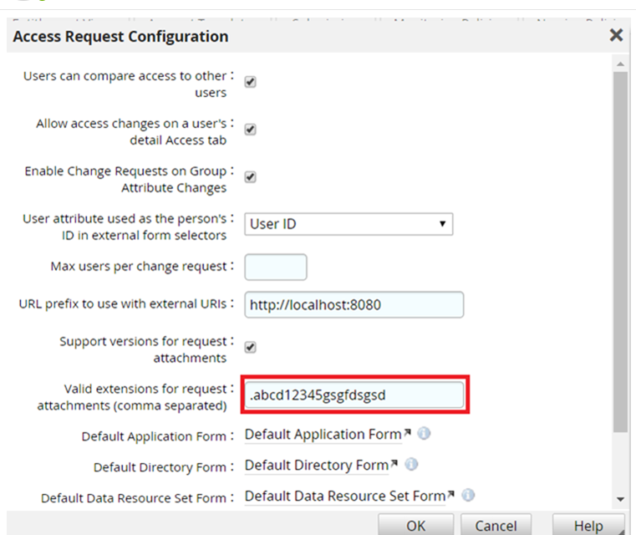Click the Cancel button
The width and height of the screenshot is (636, 535).
(x=496, y=526)
